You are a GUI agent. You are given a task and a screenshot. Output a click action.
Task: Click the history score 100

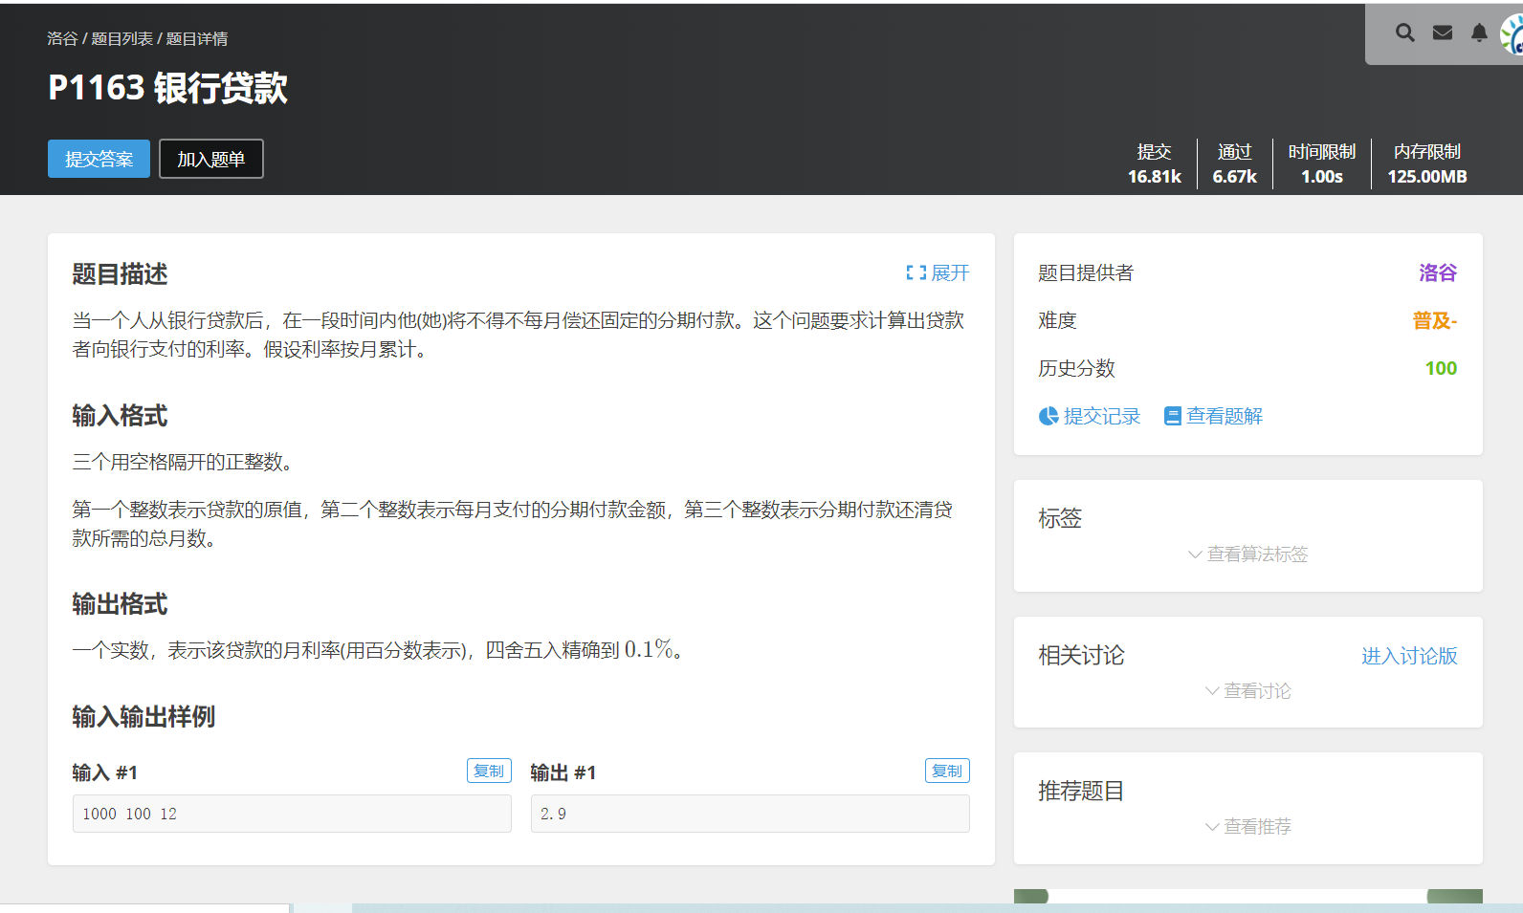1441,368
